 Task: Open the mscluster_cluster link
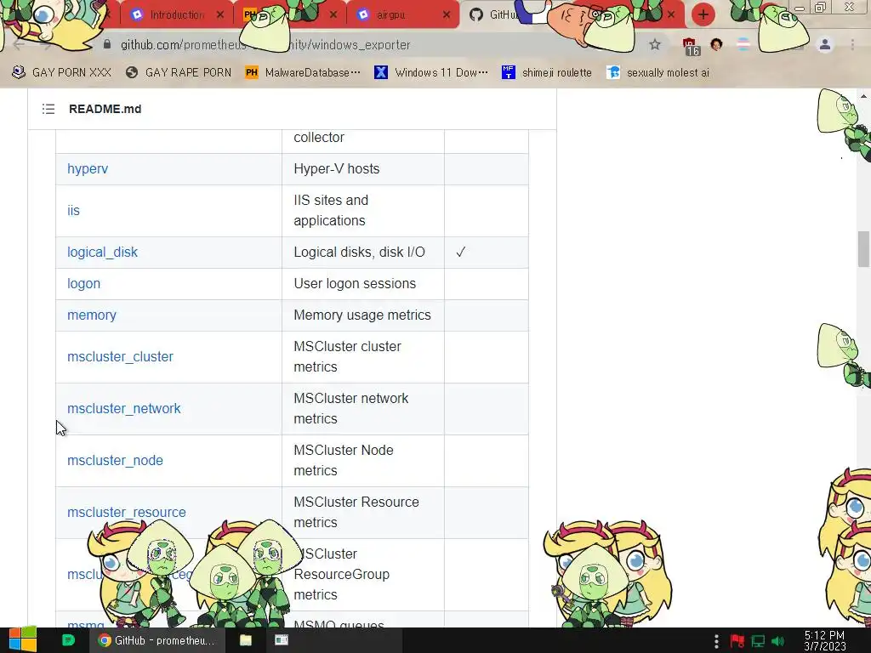point(120,356)
